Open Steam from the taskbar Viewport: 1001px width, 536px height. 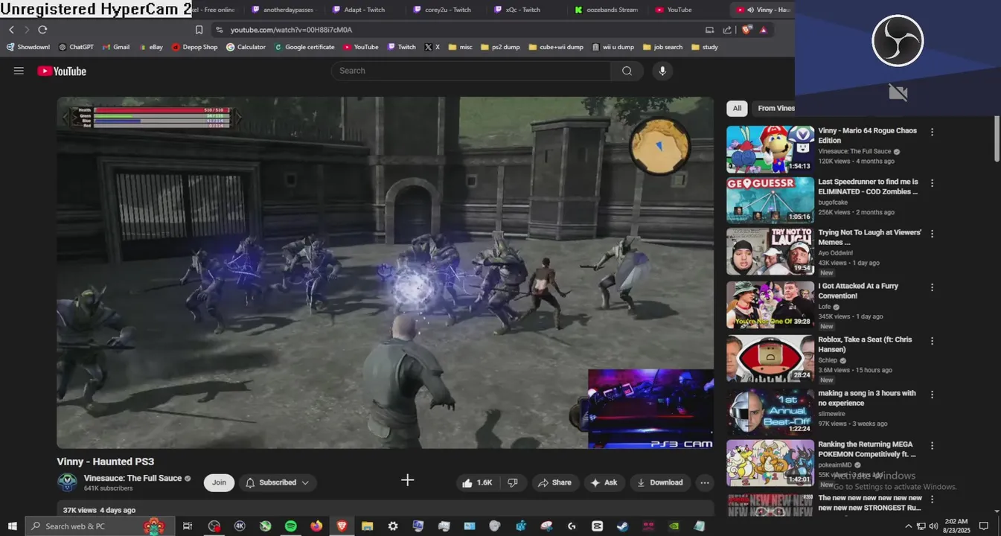[x=622, y=526]
